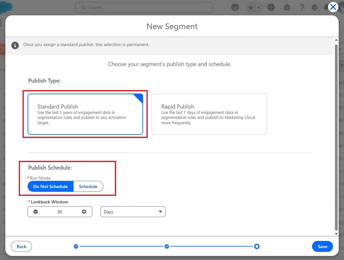
Task: Select the Rapid Publish card
Action: point(209,114)
